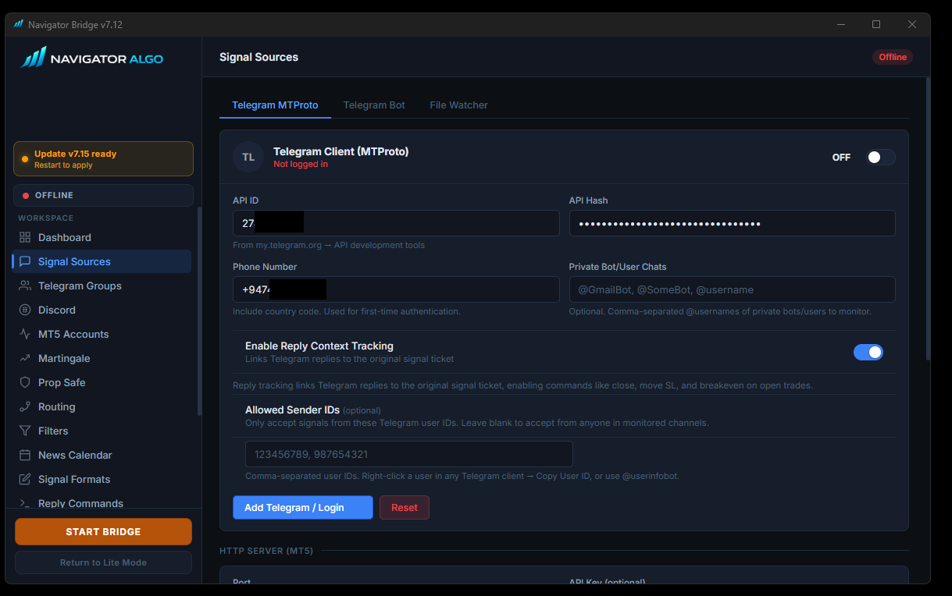The width and height of the screenshot is (952, 596).
Task: Click the START BRIDGE button
Action: point(103,531)
